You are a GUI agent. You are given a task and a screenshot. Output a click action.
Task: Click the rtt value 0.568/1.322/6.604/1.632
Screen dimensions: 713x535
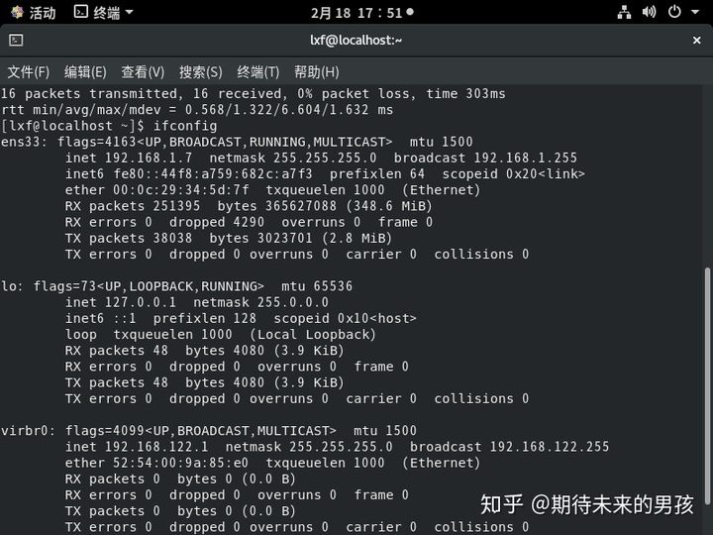(x=277, y=110)
